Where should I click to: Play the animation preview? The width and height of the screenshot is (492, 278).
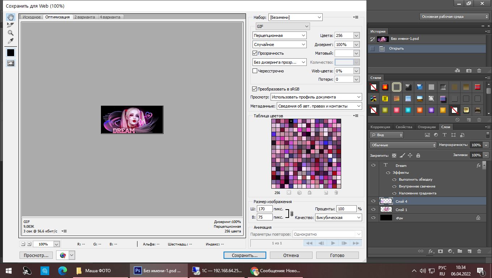coord(333,243)
